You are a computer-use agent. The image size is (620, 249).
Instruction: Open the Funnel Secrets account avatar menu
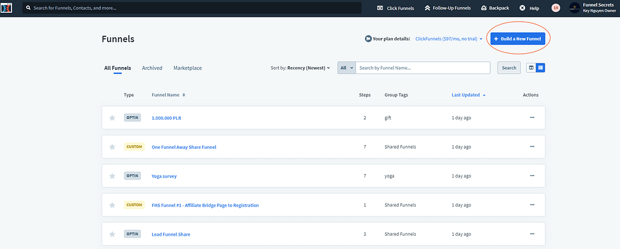(575, 8)
